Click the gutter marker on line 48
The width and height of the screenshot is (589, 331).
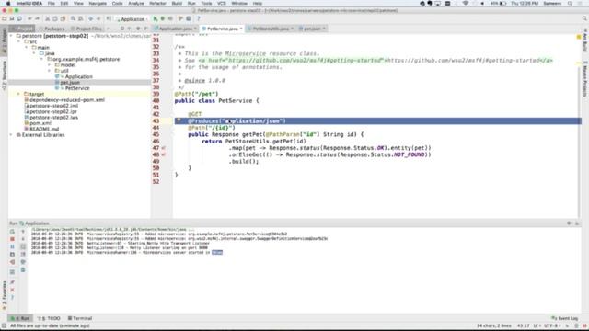tap(164, 154)
